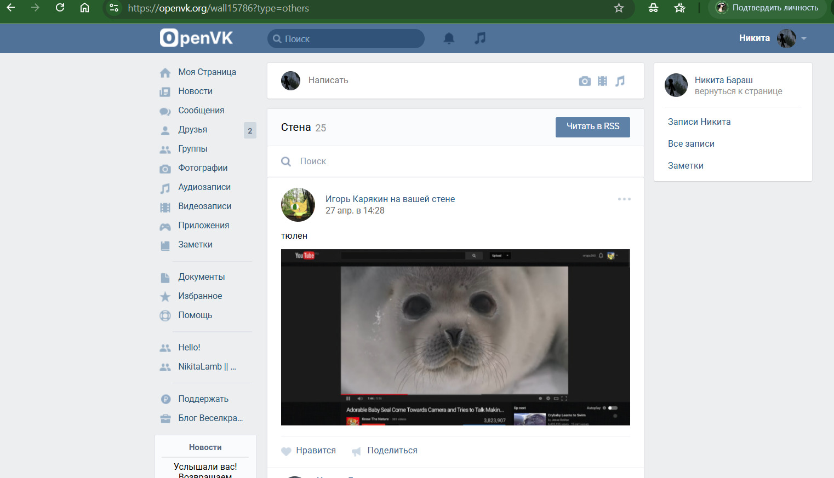Image resolution: width=834 pixels, height=478 pixels.
Task: Click the Заметки notebook icon in sidebar
Action: [x=165, y=245]
